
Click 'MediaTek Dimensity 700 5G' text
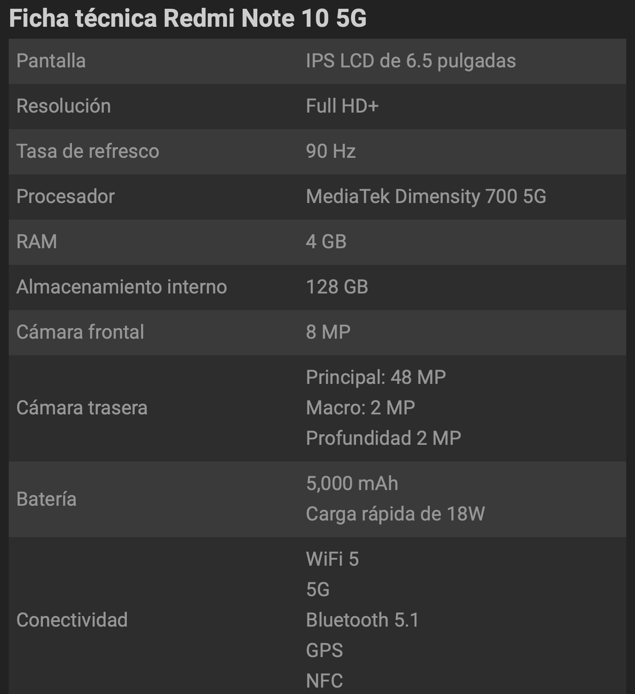tap(426, 197)
